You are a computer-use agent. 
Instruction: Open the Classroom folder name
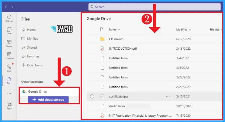pos(116,39)
